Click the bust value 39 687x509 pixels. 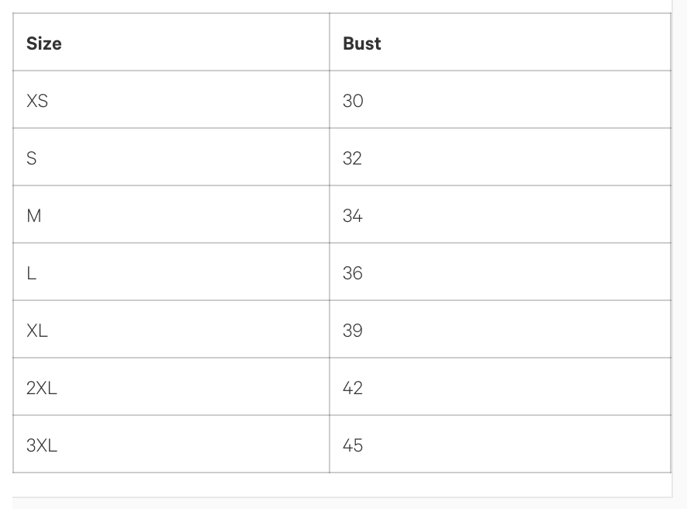tap(353, 331)
